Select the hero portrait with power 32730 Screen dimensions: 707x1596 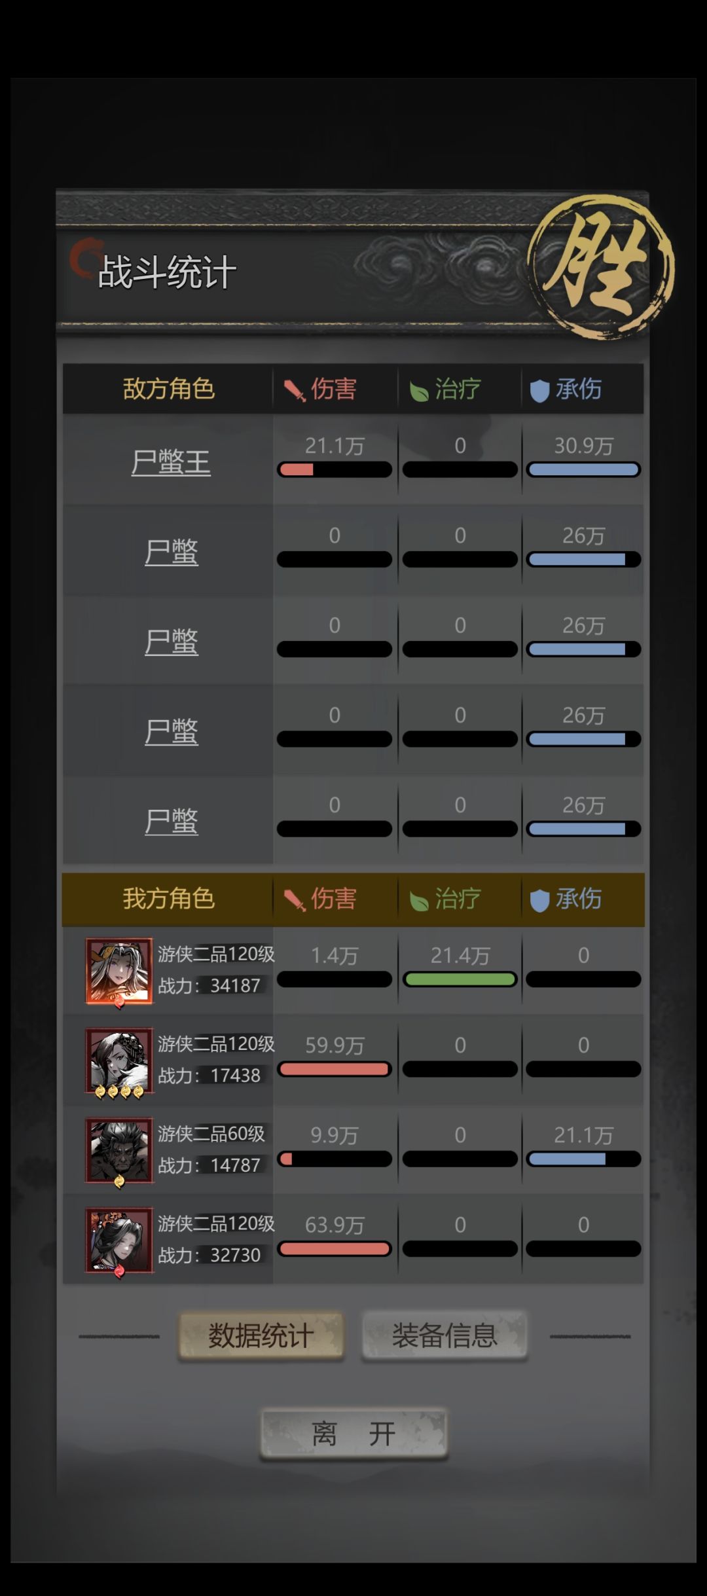(x=119, y=1241)
